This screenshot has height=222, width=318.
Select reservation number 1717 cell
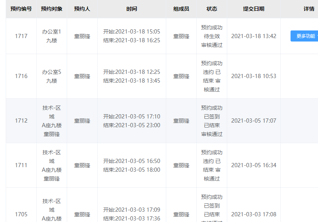(x=21, y=36)
